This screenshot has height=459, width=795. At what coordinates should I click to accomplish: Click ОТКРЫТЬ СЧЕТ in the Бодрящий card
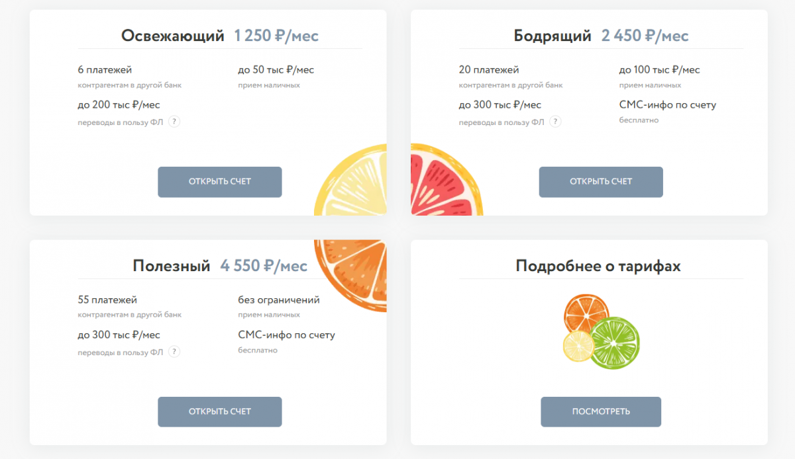point(601,182)
